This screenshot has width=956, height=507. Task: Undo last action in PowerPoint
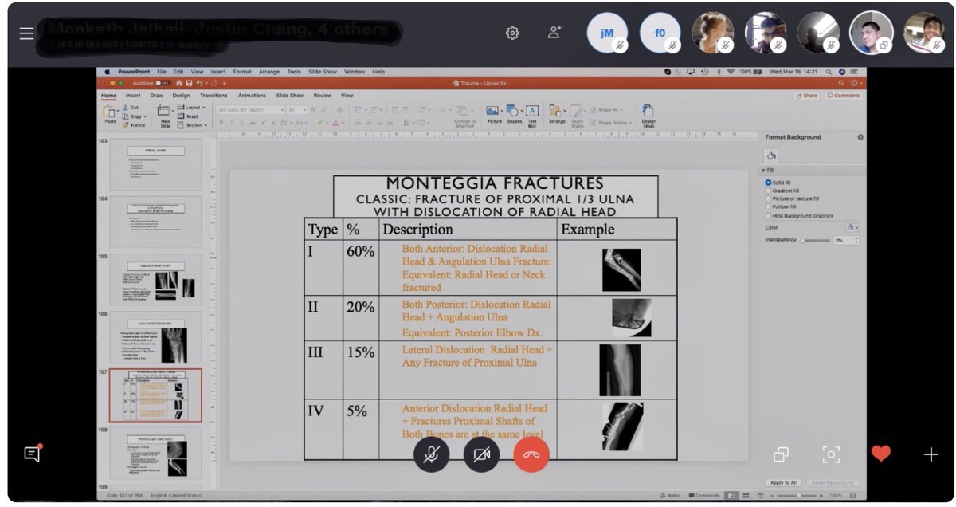(x=199, y=83)
